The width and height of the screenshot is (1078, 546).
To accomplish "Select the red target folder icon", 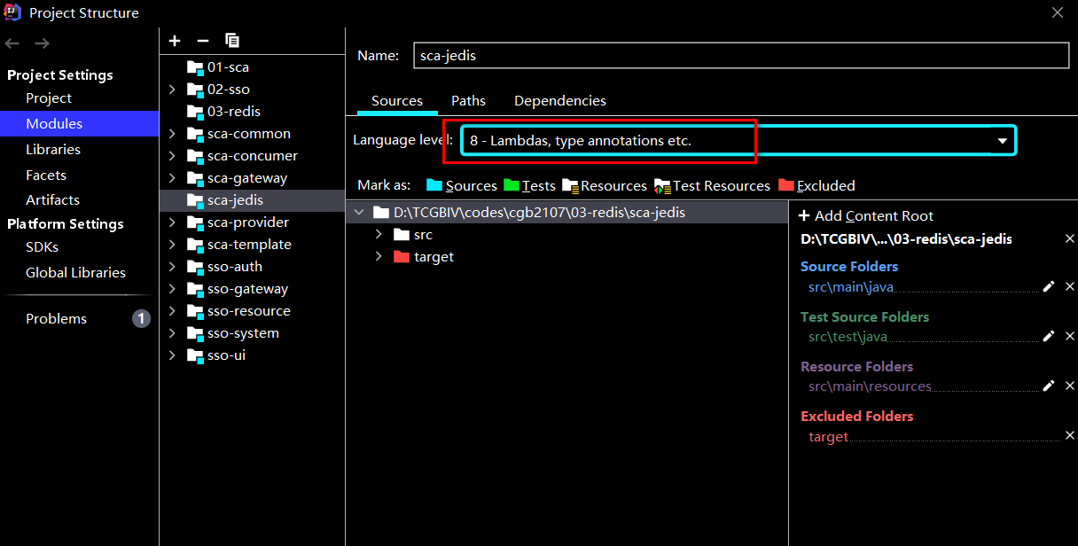I will coord(402,256).
